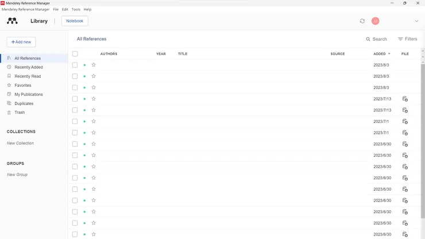
Task: Open file icon of bottom visible row
Action: [x=405, y=234]
